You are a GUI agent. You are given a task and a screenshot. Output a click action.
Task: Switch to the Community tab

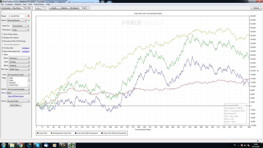pos(6,8)
